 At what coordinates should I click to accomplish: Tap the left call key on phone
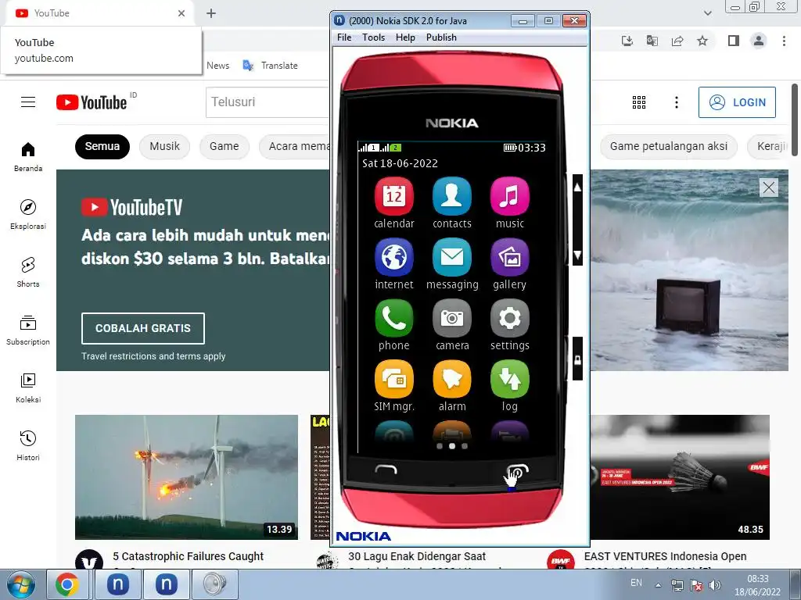(386, 470)
